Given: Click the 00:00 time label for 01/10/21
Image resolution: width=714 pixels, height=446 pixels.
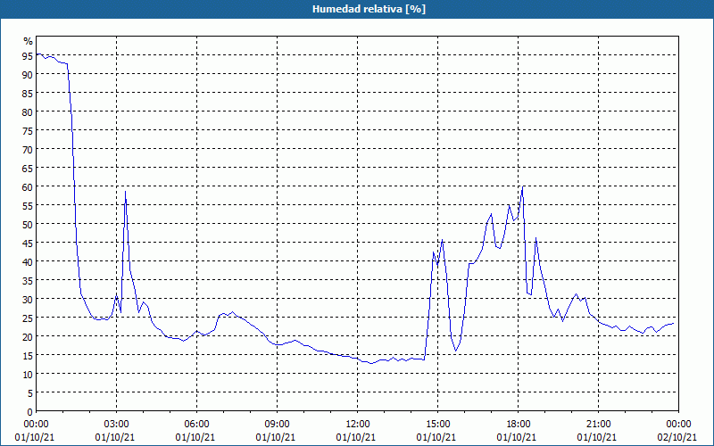Looking at the screenshot, I should (36, 425).
